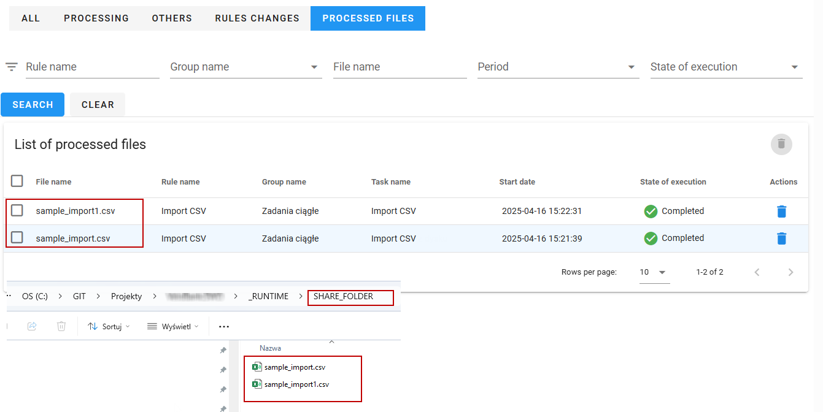
Task: Open the State of execution dropdown
Action: (x=727, y=67)
